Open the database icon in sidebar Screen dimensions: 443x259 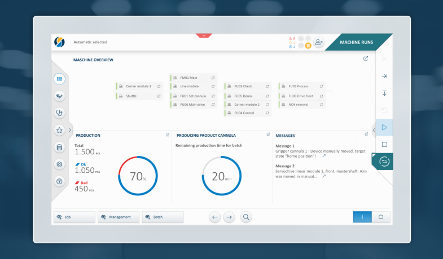(59, 148)
